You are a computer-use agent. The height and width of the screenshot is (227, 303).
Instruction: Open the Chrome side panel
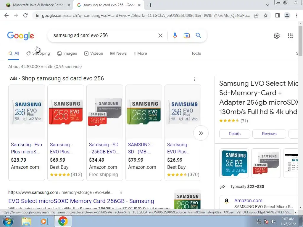(278, 15)
